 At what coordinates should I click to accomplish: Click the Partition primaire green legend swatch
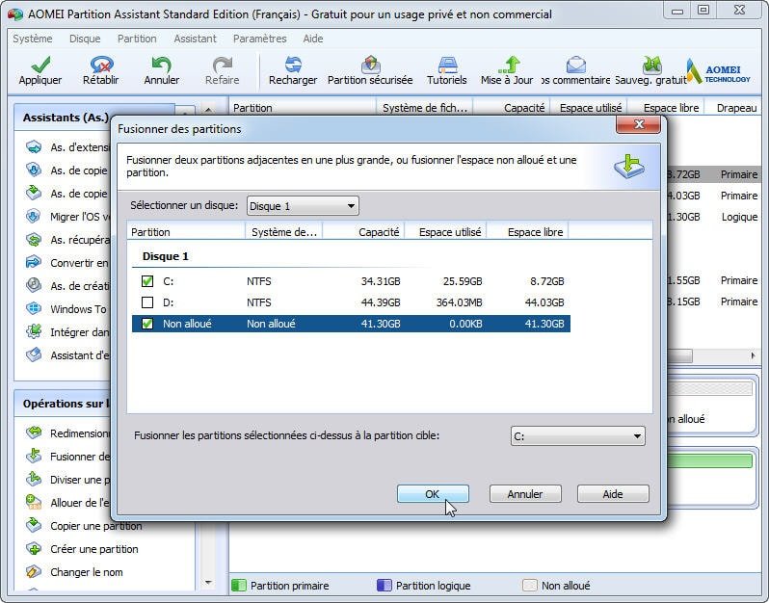[x=238, y=586]
